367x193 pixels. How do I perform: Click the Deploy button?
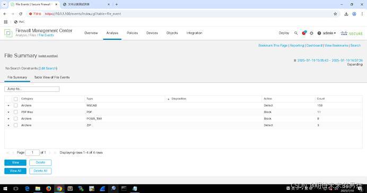[x=284, y=33]
